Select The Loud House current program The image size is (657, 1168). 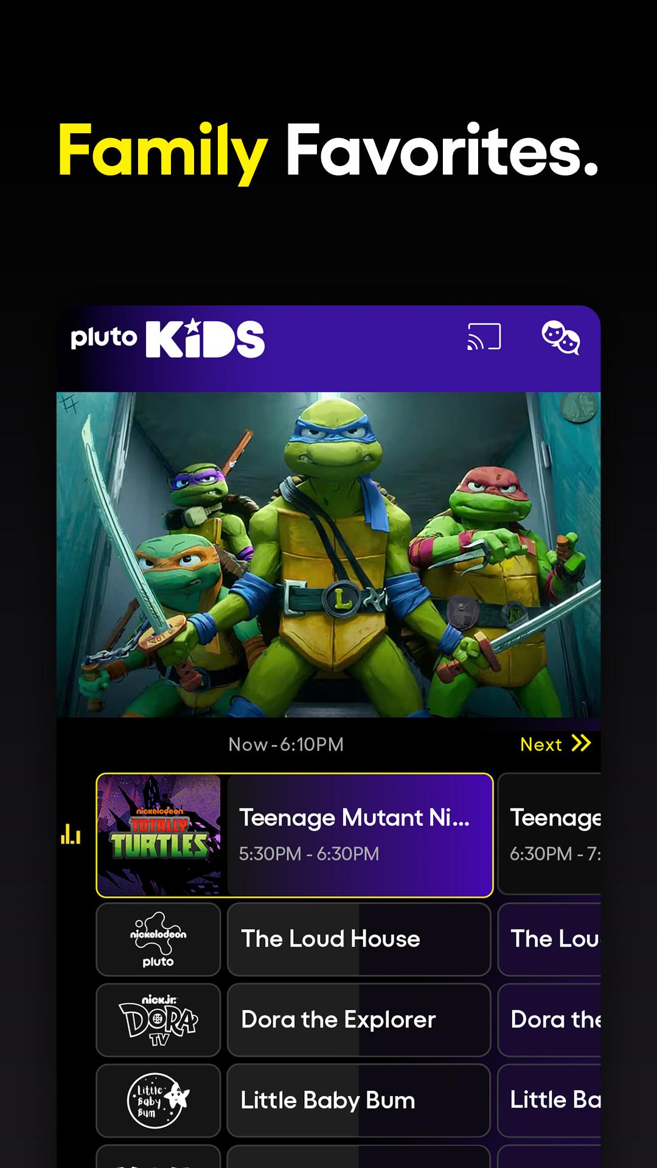point(359,939)
